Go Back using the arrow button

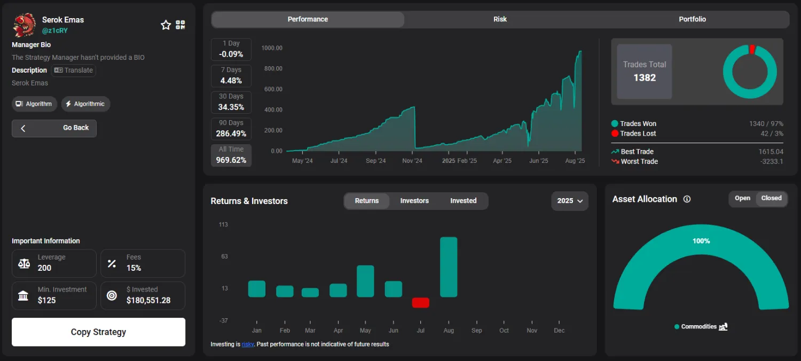point(54,128)
